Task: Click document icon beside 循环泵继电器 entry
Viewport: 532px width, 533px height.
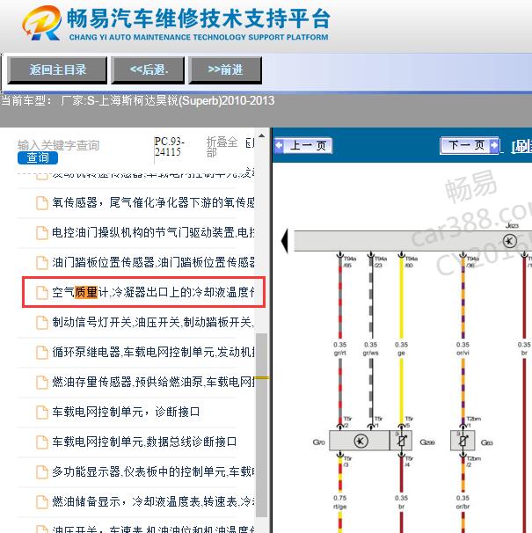Action: [42, 353]
